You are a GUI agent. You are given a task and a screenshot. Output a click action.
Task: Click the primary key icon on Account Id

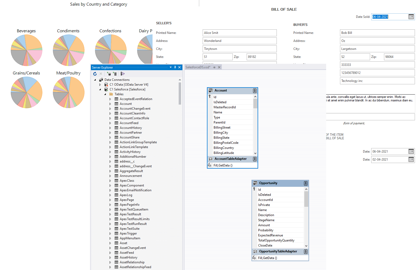click(x=210, y=97)
